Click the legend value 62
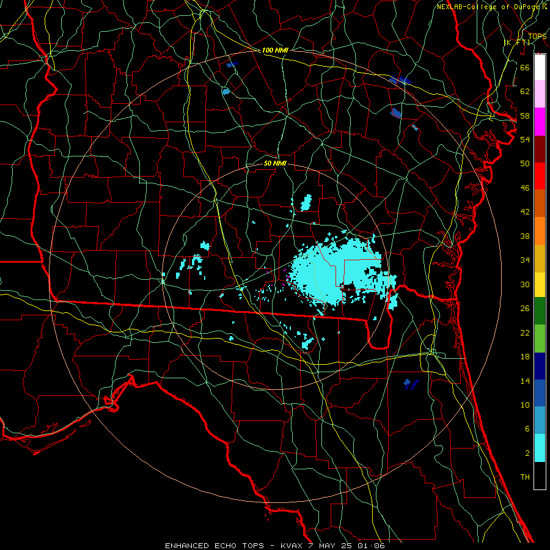 [525, 92]
